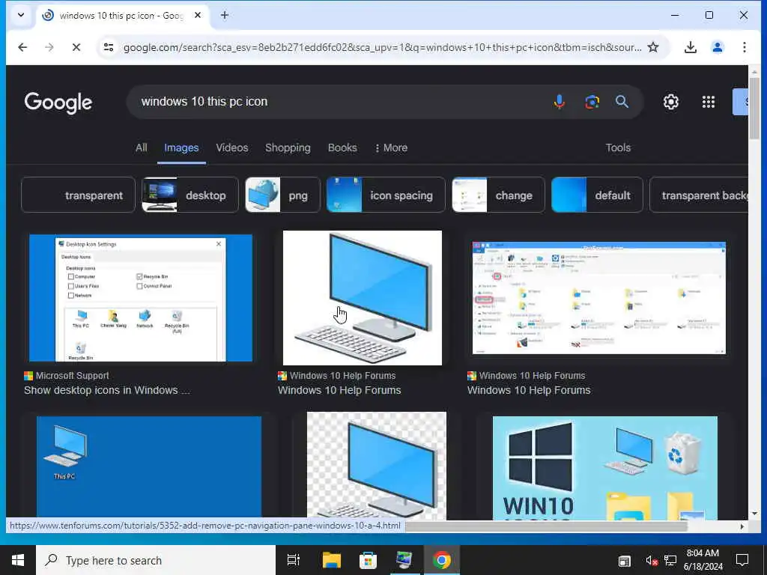Open Chrome three-dot menu

744,47
